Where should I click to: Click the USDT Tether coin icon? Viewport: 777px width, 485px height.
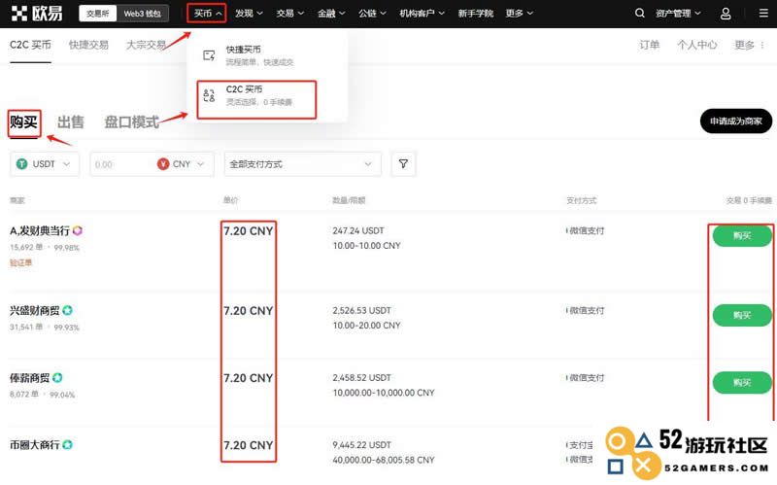[x=21, y=164]
